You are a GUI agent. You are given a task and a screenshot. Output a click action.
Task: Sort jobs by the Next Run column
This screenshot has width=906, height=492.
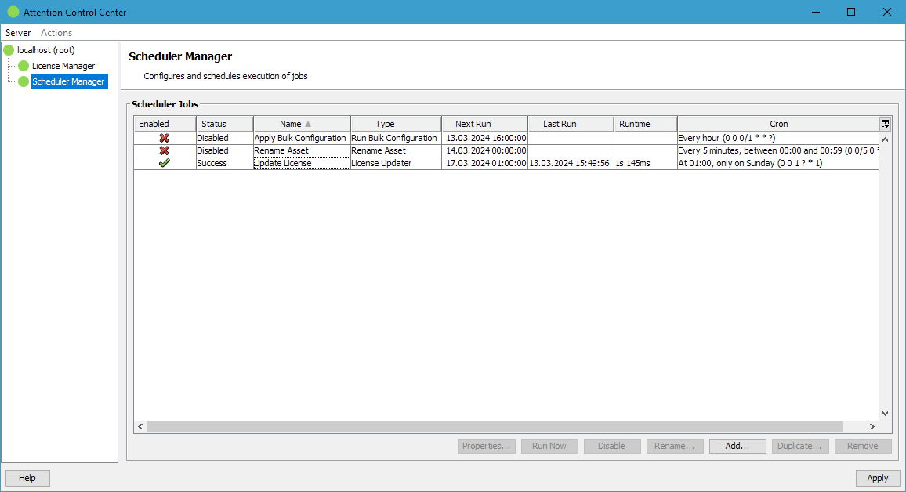tap(485, 124)
